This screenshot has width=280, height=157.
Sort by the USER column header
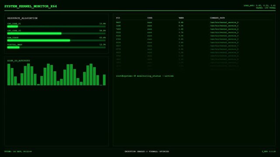(x=150, y=18)
